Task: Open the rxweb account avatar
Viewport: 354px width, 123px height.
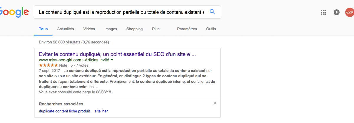Action: pyautogui.click(x=350, y=12)
